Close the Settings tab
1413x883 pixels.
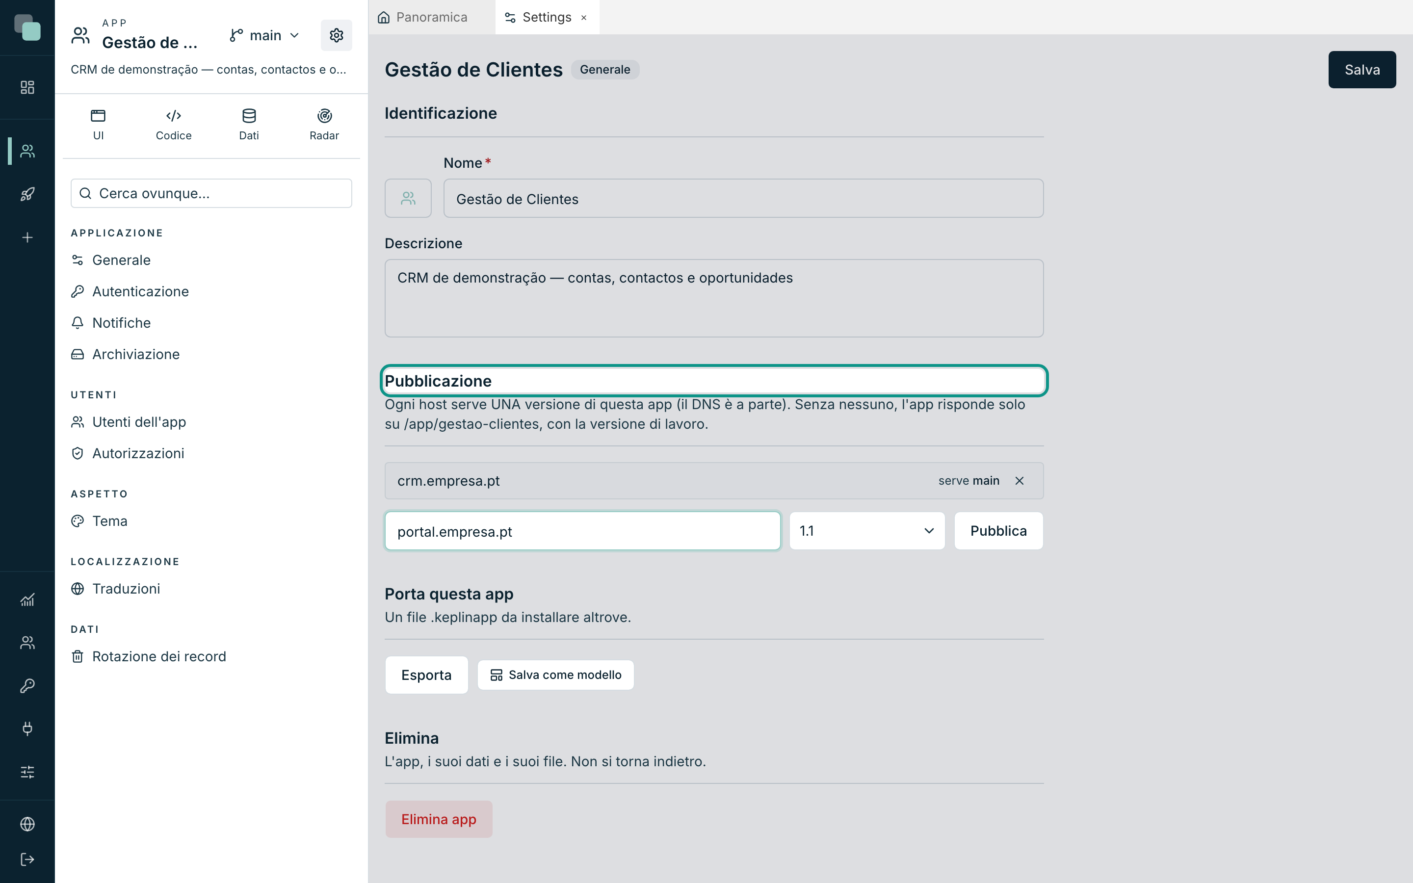click(x=584, y=18)
